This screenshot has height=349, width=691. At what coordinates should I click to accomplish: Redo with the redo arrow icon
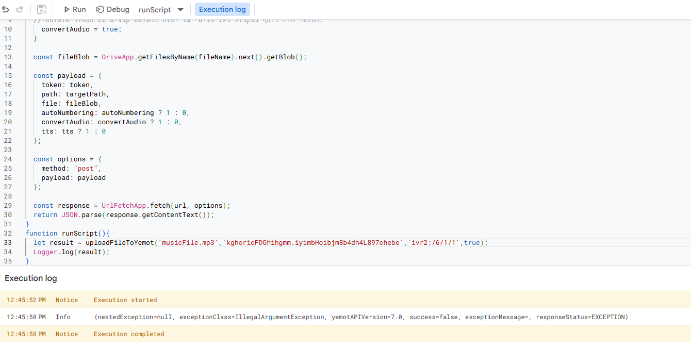point(20,9)
